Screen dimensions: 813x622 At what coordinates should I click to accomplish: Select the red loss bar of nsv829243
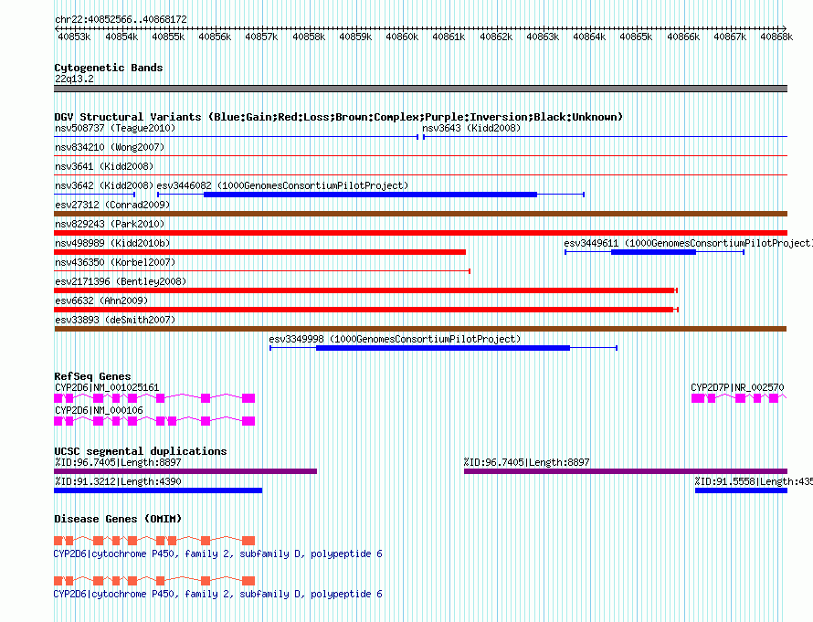[x=420, y=233]
